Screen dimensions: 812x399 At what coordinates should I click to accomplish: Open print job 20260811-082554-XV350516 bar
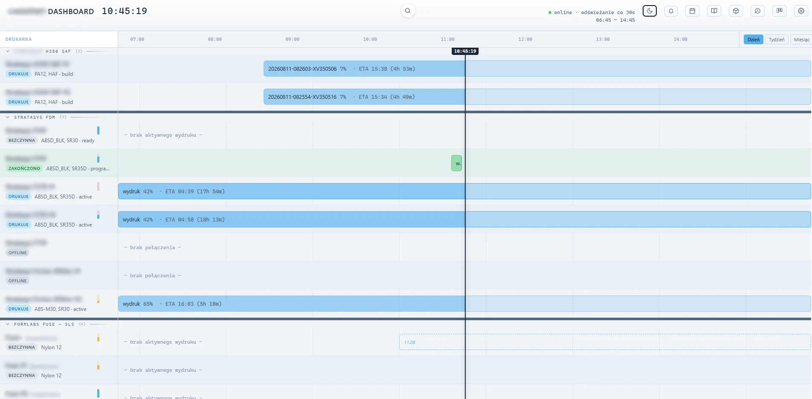click(x=537, y=97)
